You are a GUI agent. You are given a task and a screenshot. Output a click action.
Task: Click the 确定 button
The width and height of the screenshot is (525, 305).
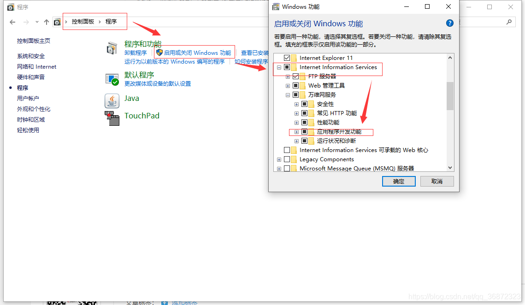(x=399, y=181)
